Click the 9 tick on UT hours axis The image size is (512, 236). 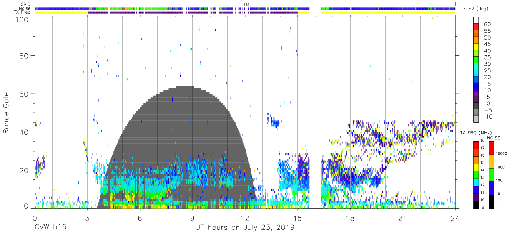click(x=192, y=218)
